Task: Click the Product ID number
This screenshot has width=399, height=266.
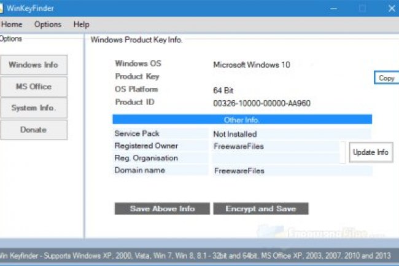Action: (261, 103)
